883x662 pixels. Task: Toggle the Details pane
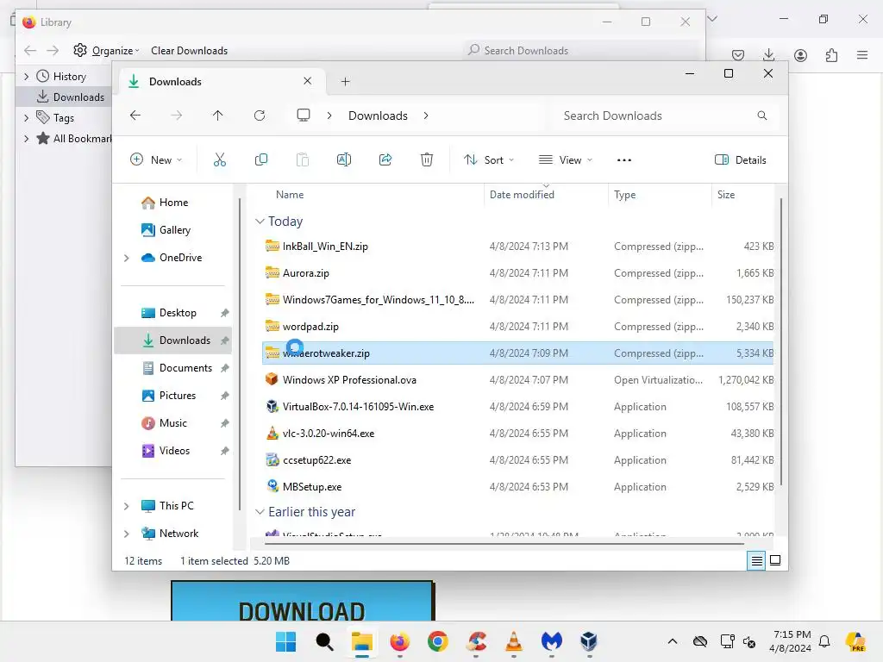pyautogui.click(x=740, y=159)
